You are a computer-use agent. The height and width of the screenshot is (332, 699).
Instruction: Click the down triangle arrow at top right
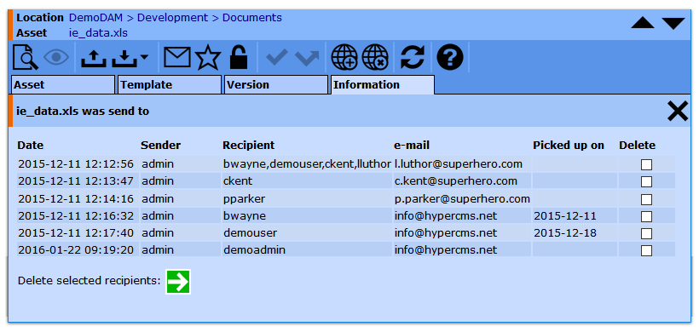point(673,23)
